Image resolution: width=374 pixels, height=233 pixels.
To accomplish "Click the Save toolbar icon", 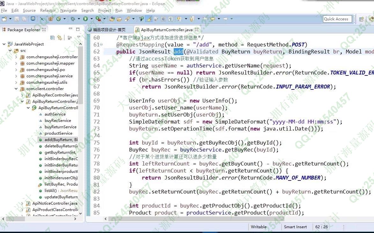I will tap(17, 19).
